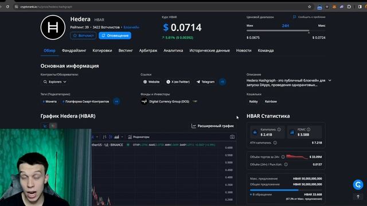Image resolution: width=367 pixels, height=206 pixels.
Task: Click the Digital Currency Group logo
Action: pyautogui.click(x=144, y=101)
